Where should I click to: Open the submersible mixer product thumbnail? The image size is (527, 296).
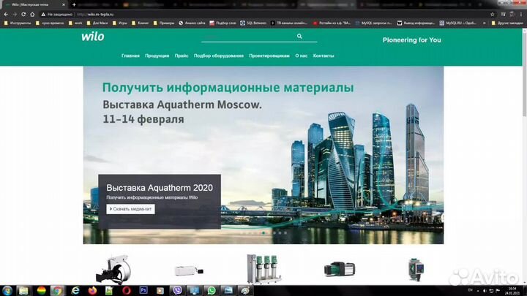(x=113, y=270)
